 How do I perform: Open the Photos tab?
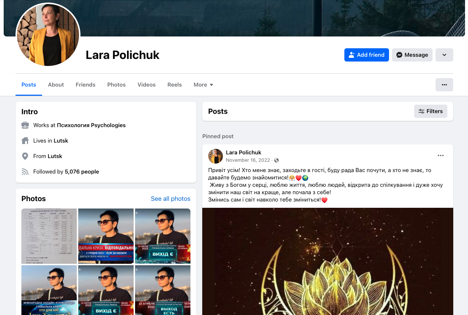(x=116, y=85)
